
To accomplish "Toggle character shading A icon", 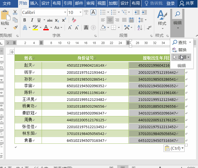I will click(86, 28).
